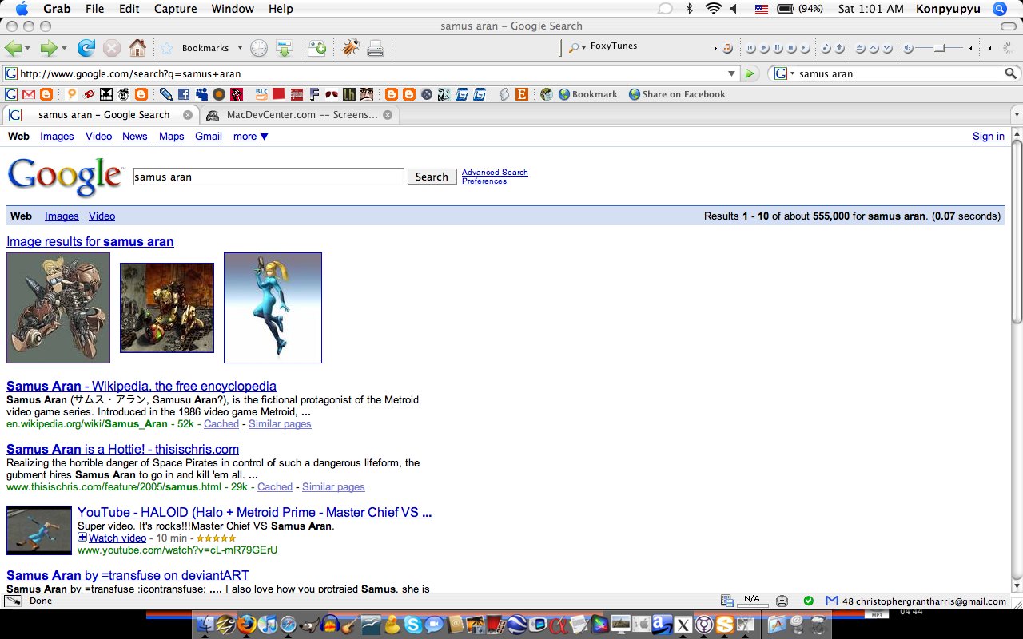Click the FoxyTunes pause button
This screenshot has width=1023, height=639.
pyautogui.click(x=778, y=49)
